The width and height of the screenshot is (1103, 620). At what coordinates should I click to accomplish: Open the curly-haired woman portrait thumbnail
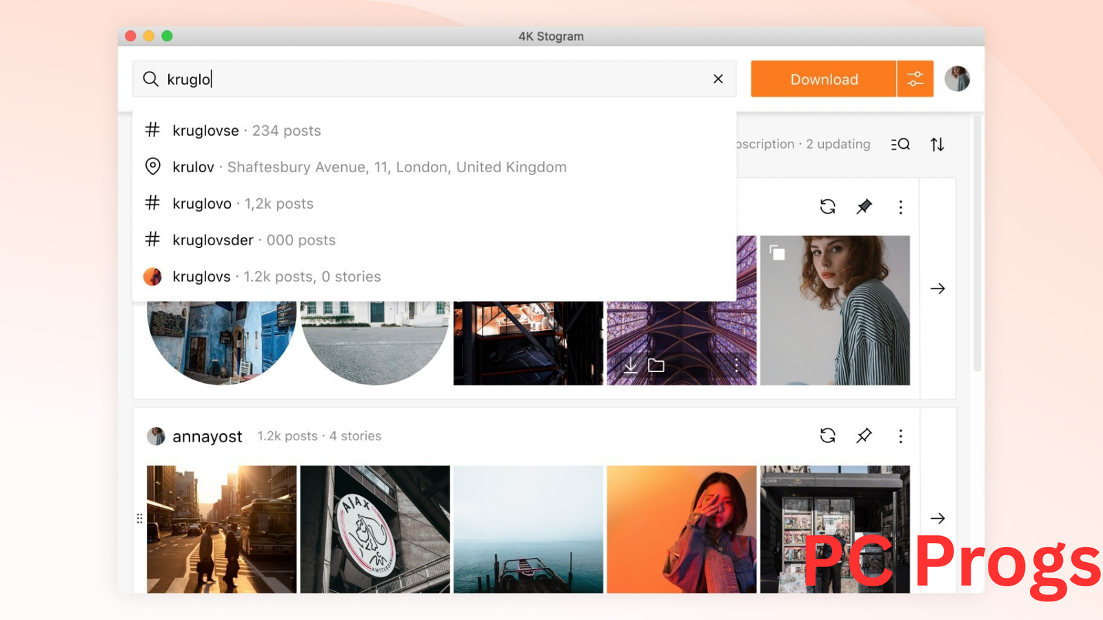click(x=835, y=310)
